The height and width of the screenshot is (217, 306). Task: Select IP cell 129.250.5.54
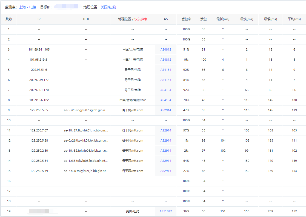[39, 161]
